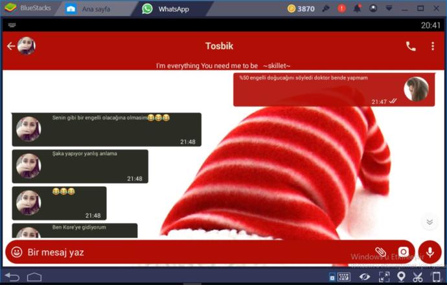Open the red alert warning icon
Viewport: 447px width, 285px height.
point(341,8)
